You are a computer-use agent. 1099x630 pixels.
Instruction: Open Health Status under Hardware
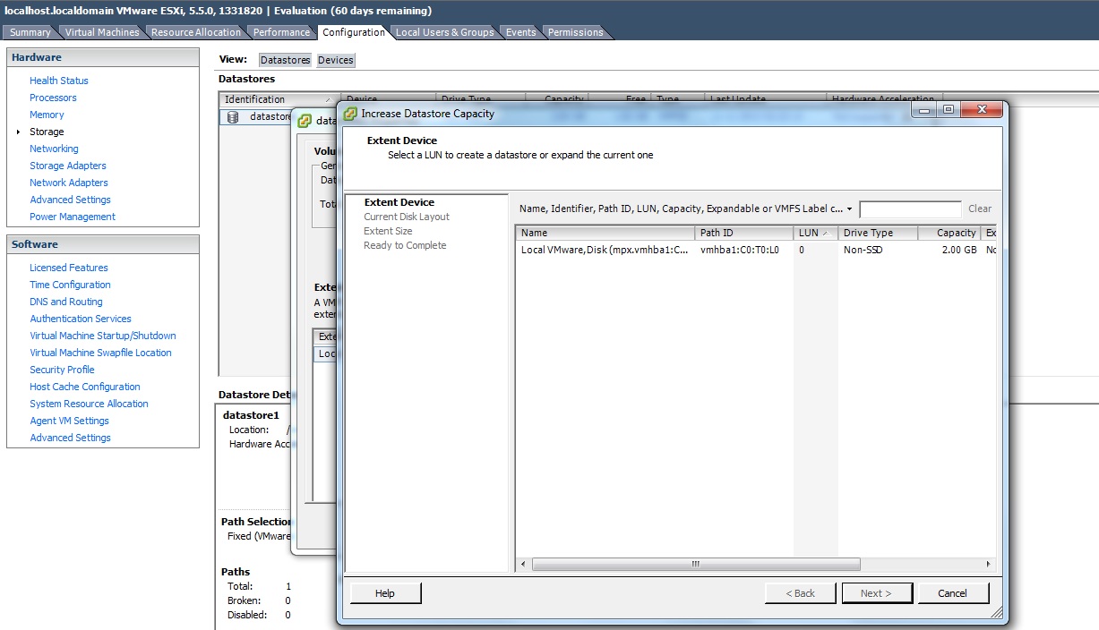59,81
